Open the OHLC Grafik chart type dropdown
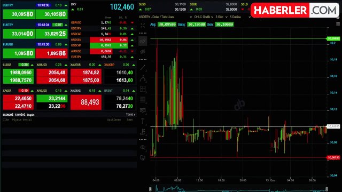Screen dimensions: 342x192 (x=204, y=17)
